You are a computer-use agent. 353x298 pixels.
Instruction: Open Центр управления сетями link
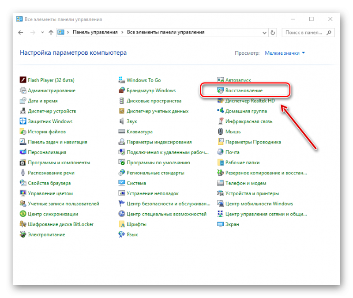click(266, 214)
